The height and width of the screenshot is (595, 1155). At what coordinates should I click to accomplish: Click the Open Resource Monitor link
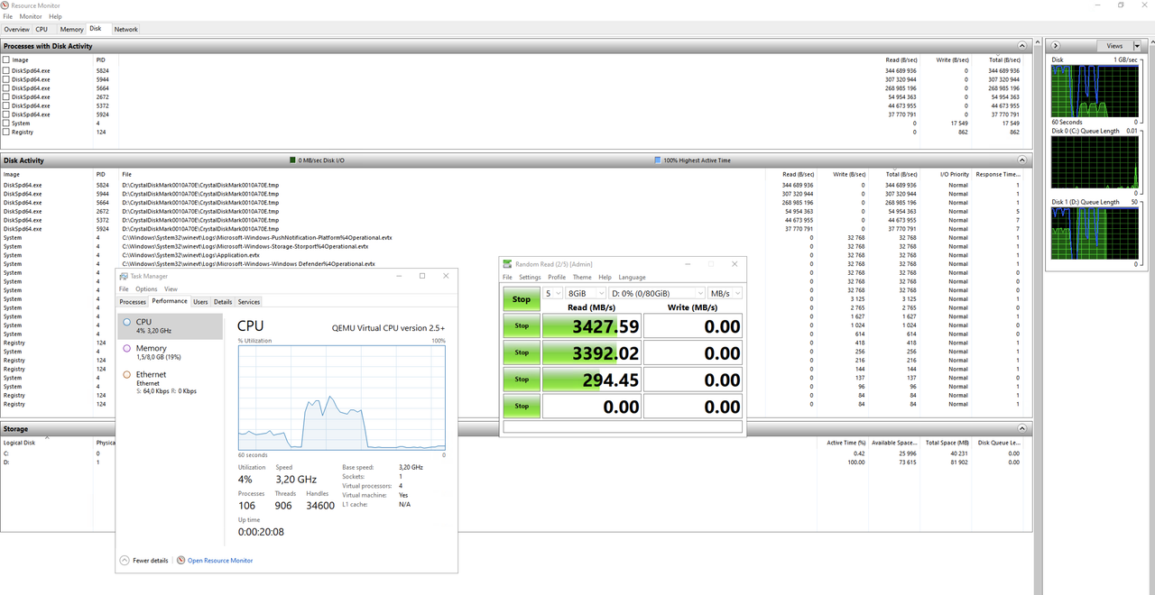click(220, 561)
